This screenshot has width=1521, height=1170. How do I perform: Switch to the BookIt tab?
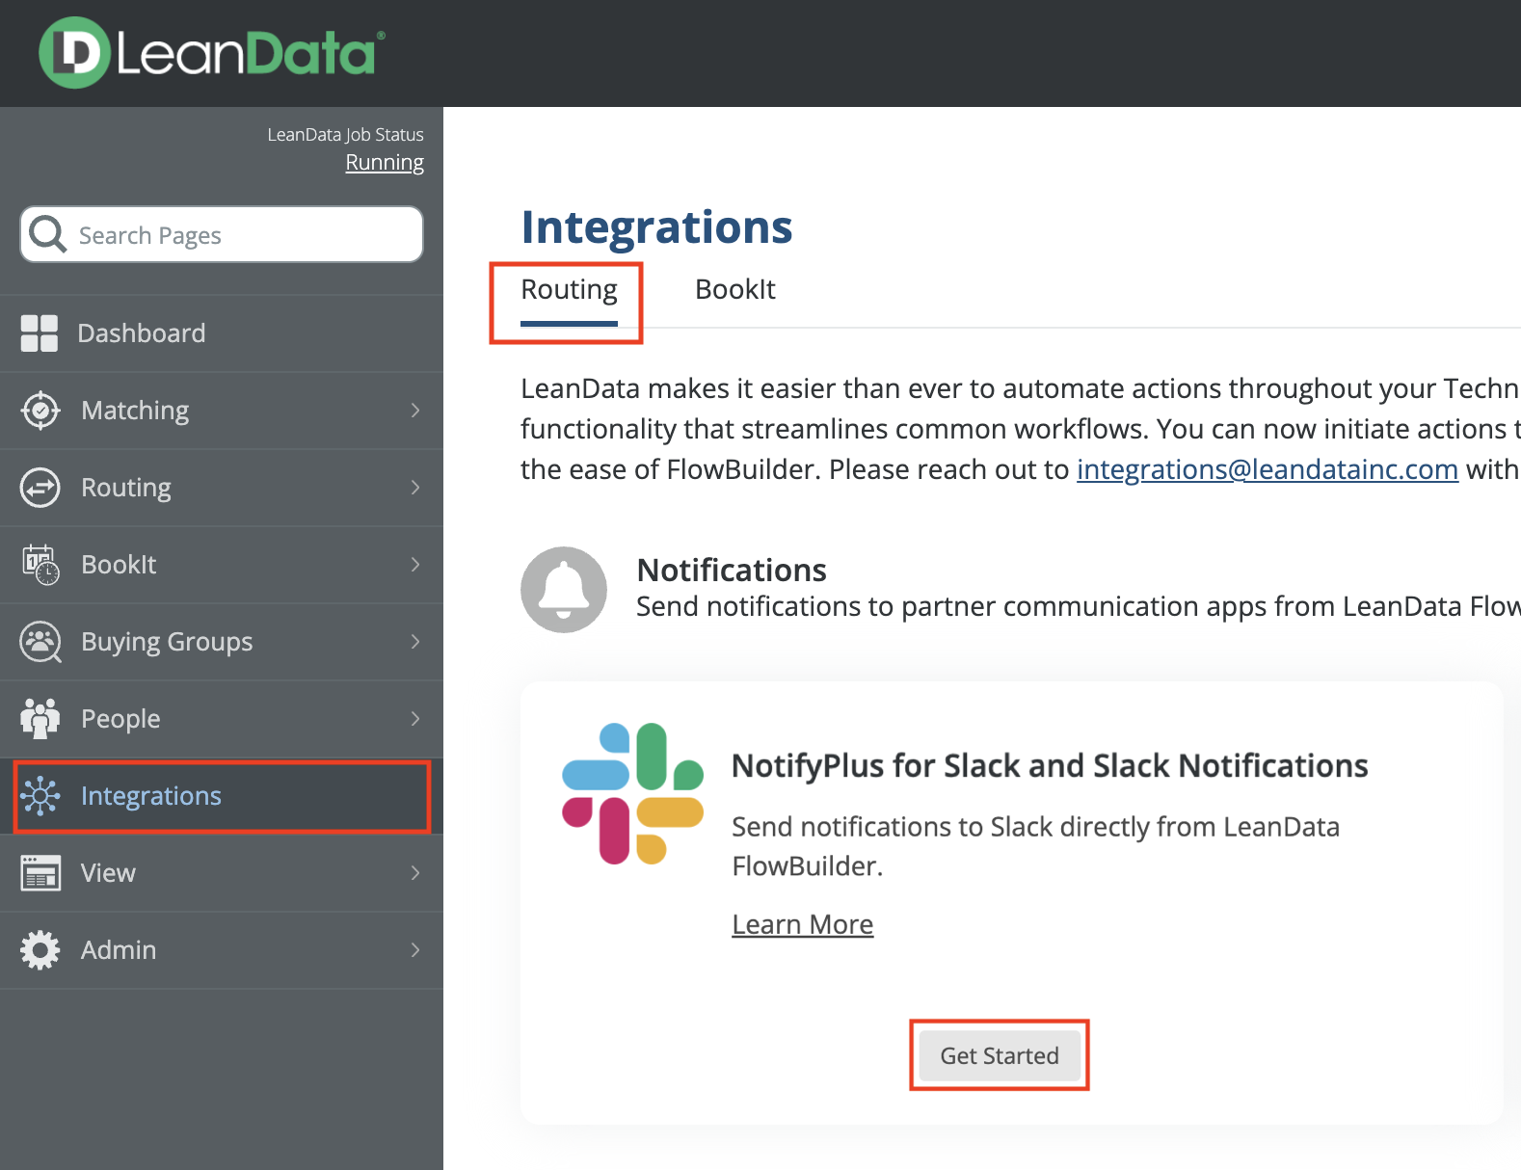734,290
